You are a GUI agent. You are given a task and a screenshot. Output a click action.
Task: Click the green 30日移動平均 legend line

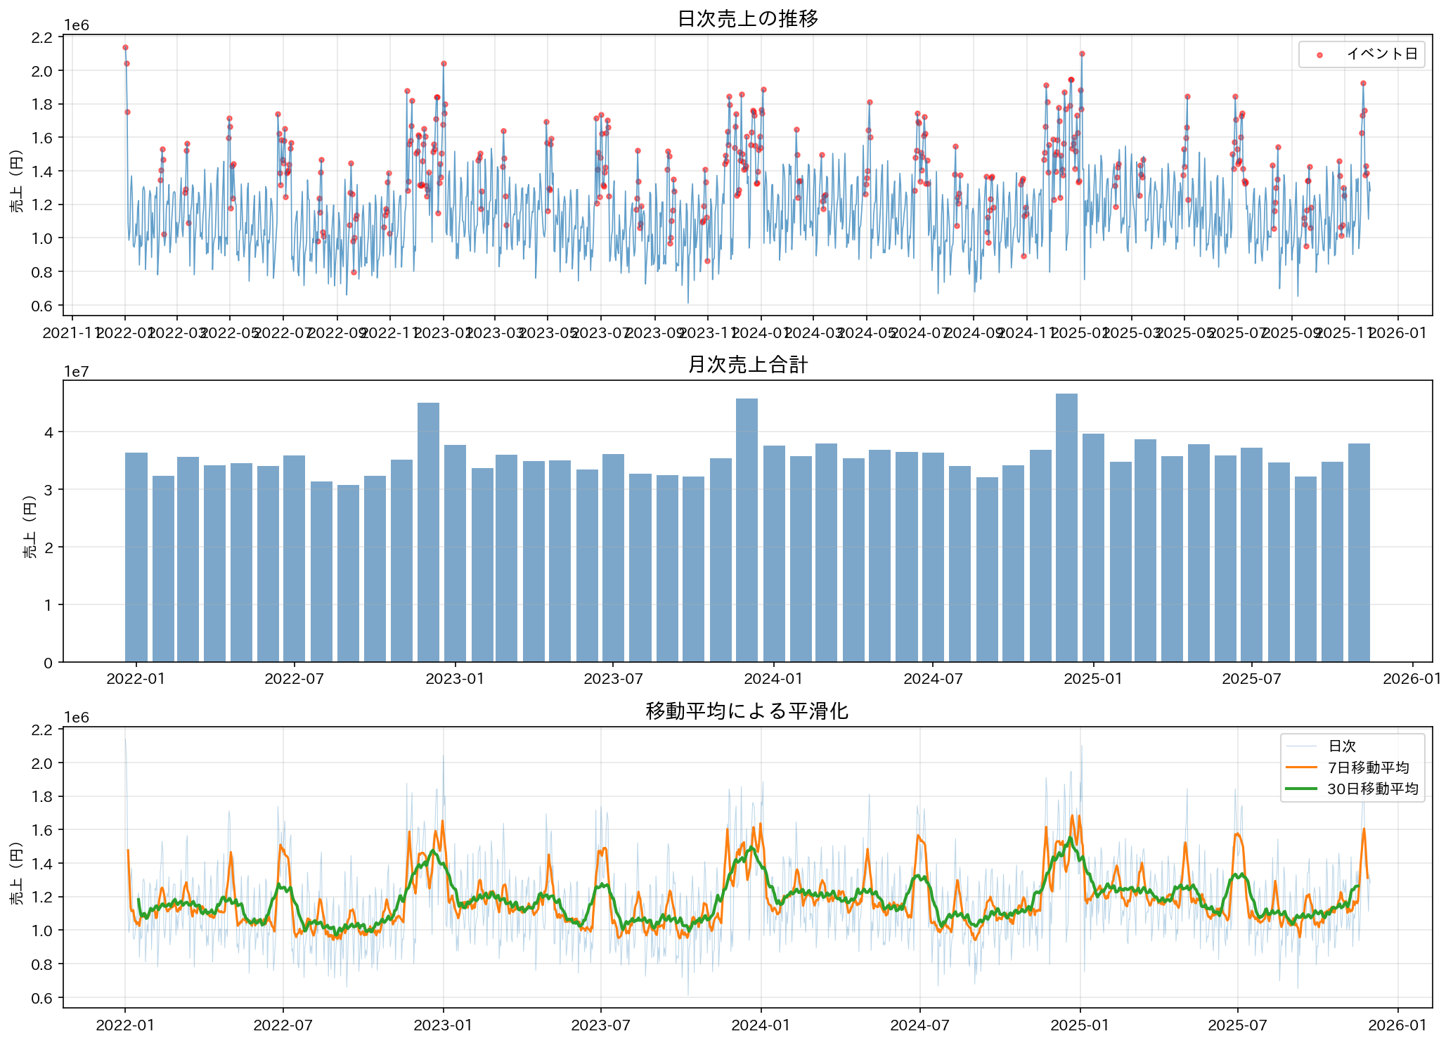coord(1300,789)
